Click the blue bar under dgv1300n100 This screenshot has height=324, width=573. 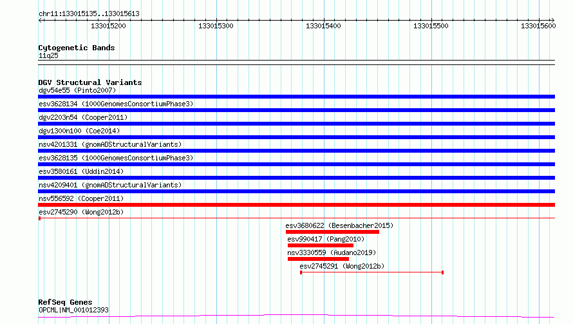(296, 137)
